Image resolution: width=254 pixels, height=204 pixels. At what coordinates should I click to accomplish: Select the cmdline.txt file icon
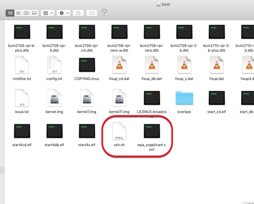tap(22, 65)
